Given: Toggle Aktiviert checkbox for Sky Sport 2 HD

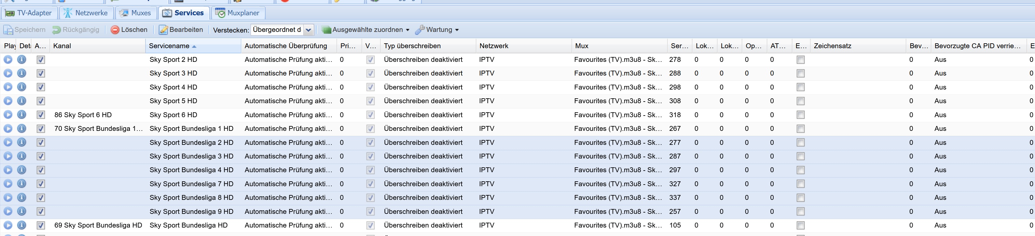Looking at the screenshot, I should tap(41, 60).
